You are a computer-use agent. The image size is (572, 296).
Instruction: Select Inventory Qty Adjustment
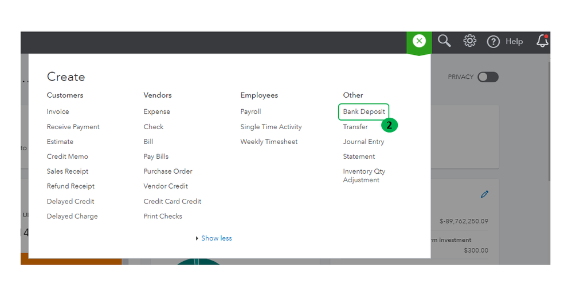coord(364,175)
